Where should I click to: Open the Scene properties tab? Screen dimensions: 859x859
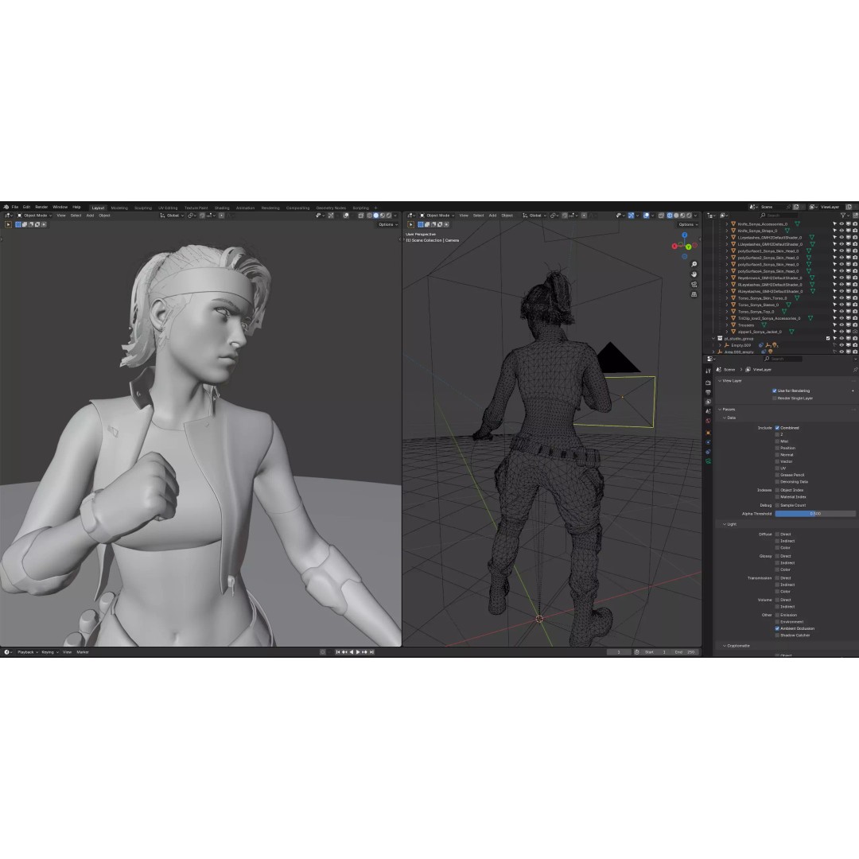(709, 411)
